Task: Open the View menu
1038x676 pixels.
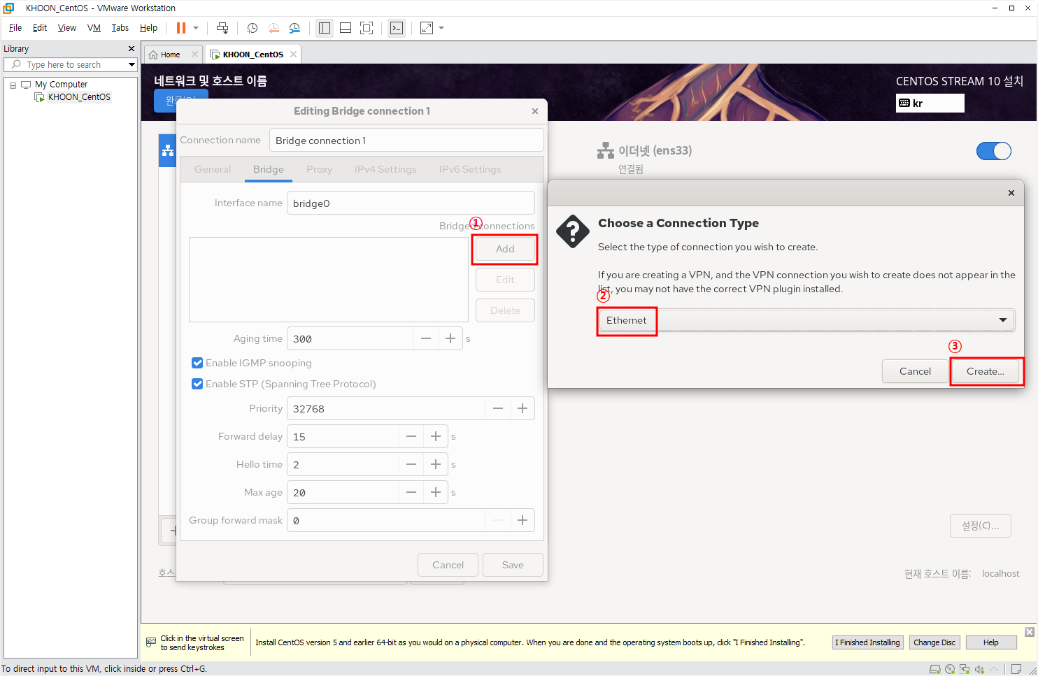Action: pos(67,28)
